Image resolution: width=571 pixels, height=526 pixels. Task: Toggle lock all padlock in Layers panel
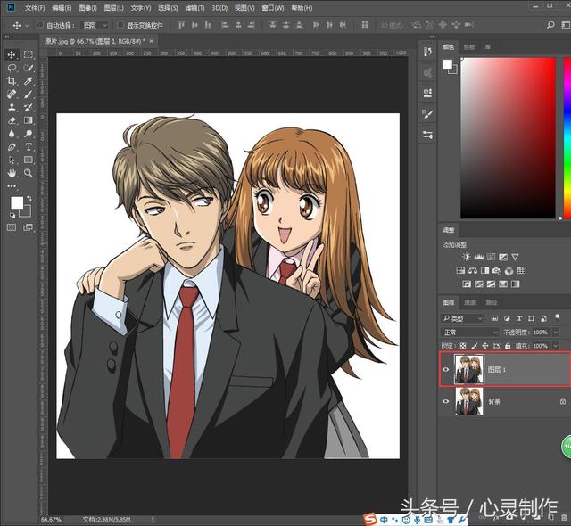(508, 346)
